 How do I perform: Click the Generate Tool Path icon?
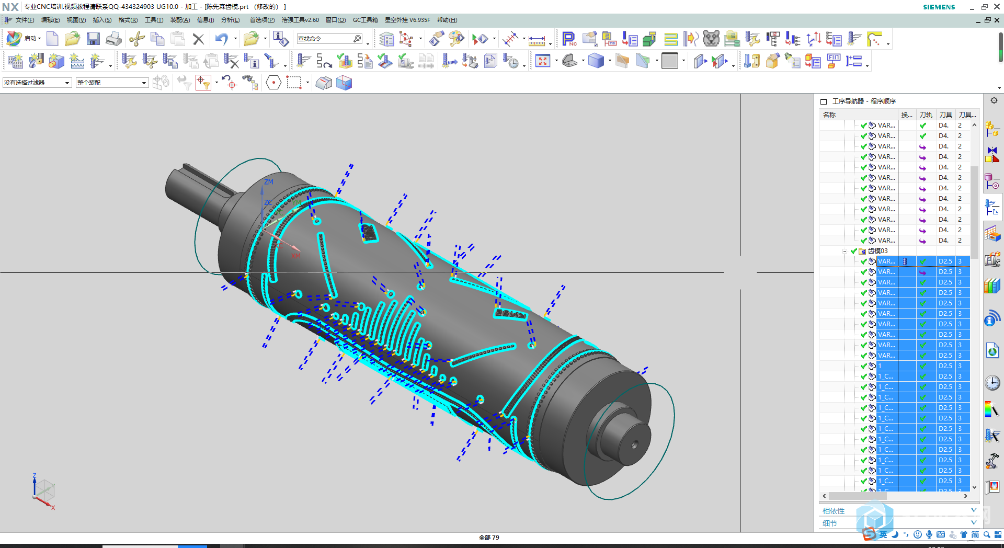[x=303, y=61]
